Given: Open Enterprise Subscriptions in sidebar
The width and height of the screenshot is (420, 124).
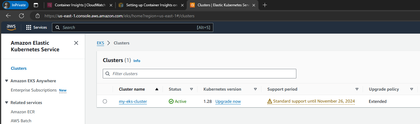Looking at the screenshot, I should coord(34,90).
